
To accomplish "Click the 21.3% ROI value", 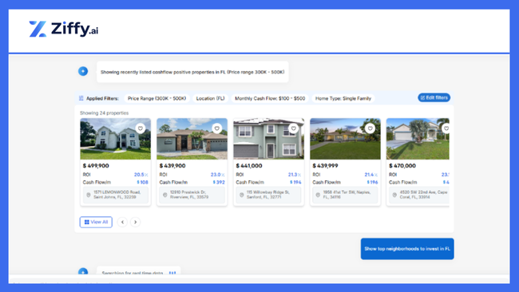I will pyautogui.click(x=295, y=175).
